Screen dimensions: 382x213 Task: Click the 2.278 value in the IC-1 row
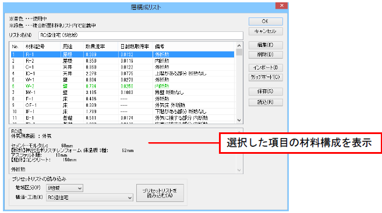tap(91, 73)
